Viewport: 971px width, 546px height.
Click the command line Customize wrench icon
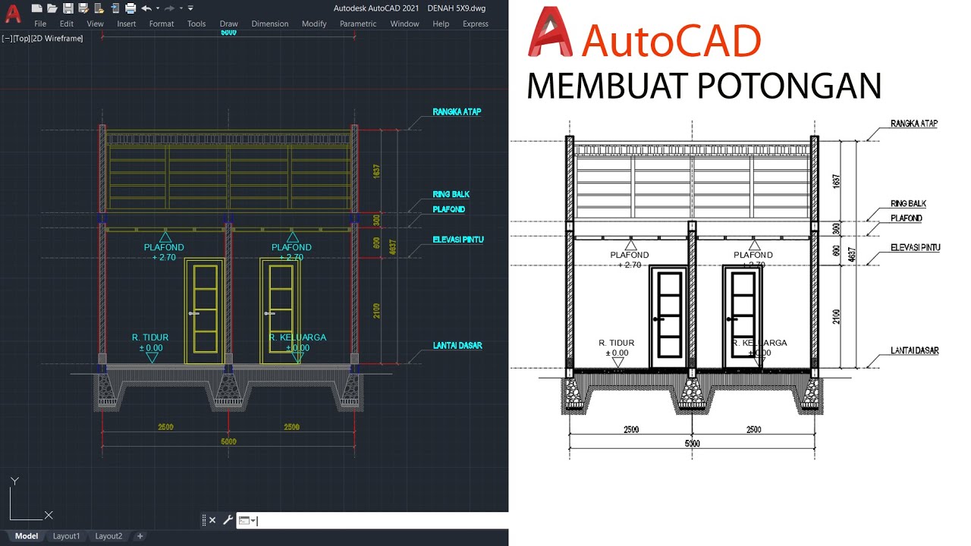tap(227, 520)
